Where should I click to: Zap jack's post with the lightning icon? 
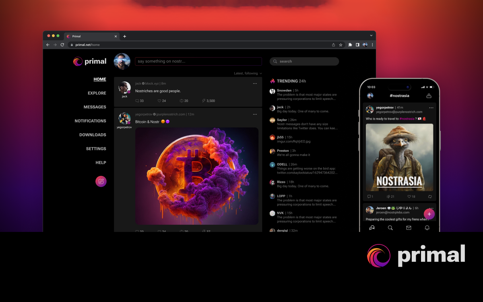(204, 101)
